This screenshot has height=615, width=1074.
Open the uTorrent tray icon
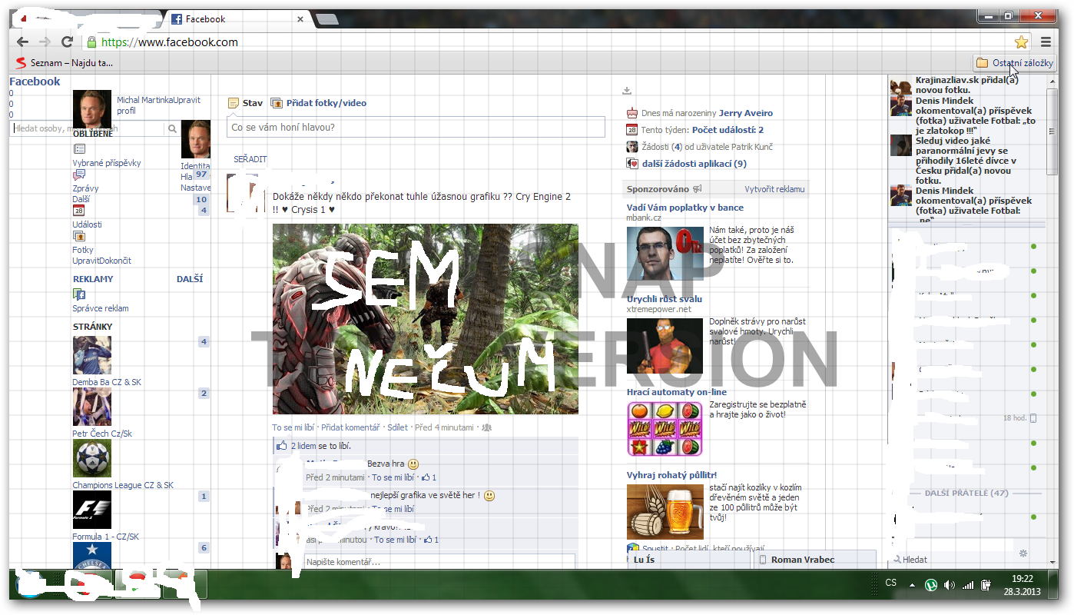pyautogui.click(x=930, y=586)
